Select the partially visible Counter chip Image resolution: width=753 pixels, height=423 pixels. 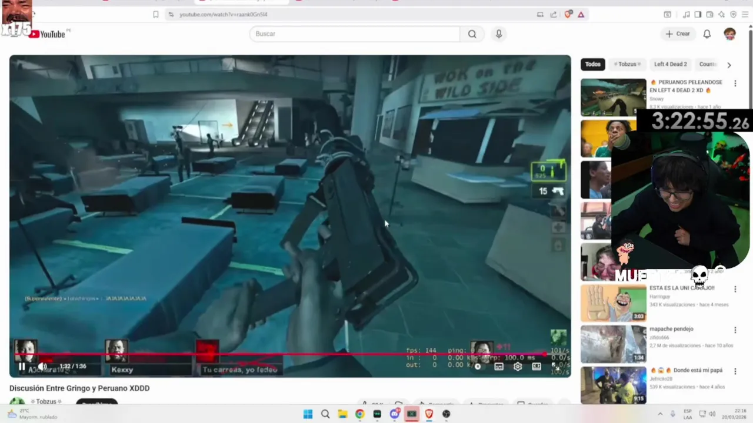tap(707, 65)
